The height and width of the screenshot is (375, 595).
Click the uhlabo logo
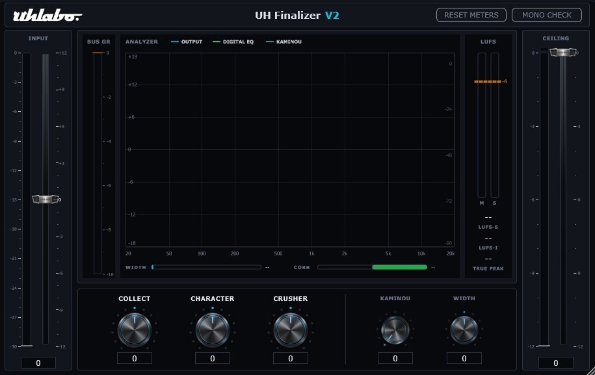click(x=47, y=16)
